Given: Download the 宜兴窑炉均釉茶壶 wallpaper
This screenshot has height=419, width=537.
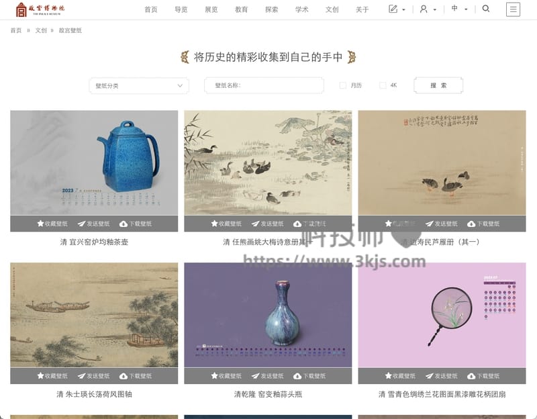Looking at the screenshot, I should point(136,224).
